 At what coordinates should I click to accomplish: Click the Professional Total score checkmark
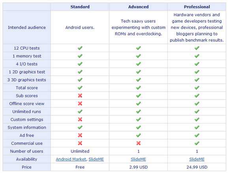[197, 88]
